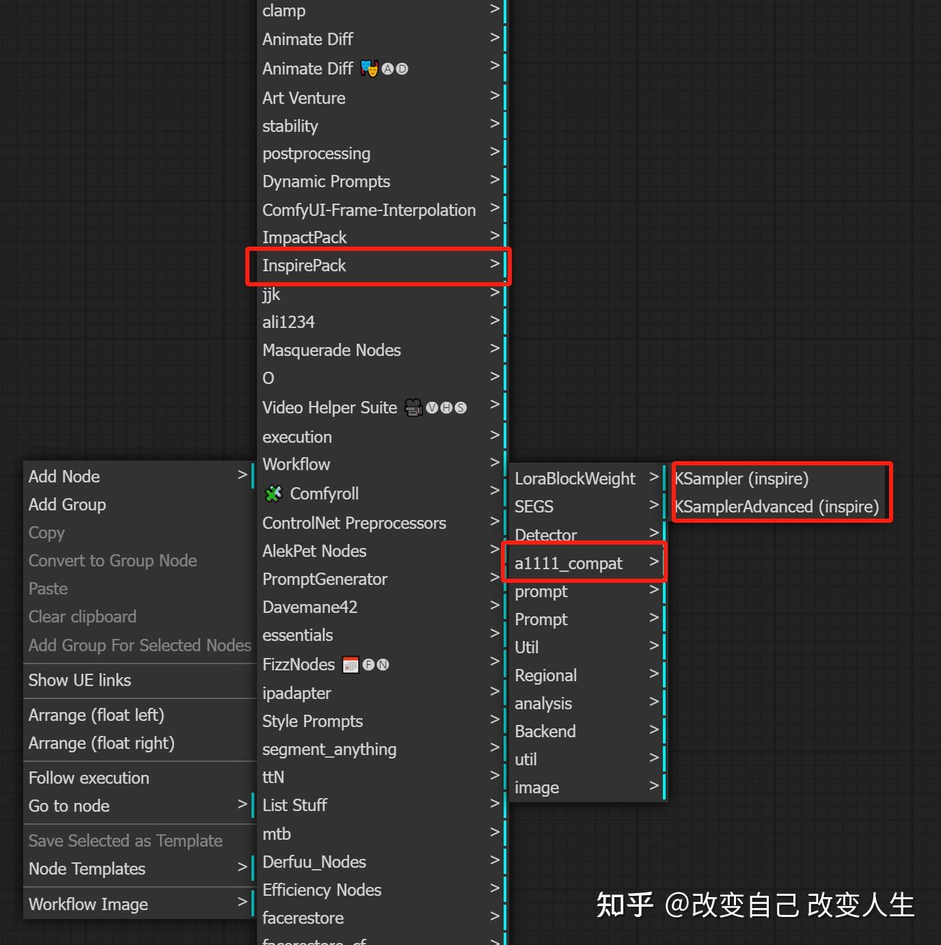Click the FizzNodes calendar icon
The height and width of the screenshot is (945, 941).
pyautogui.click(x=351, y=664)
